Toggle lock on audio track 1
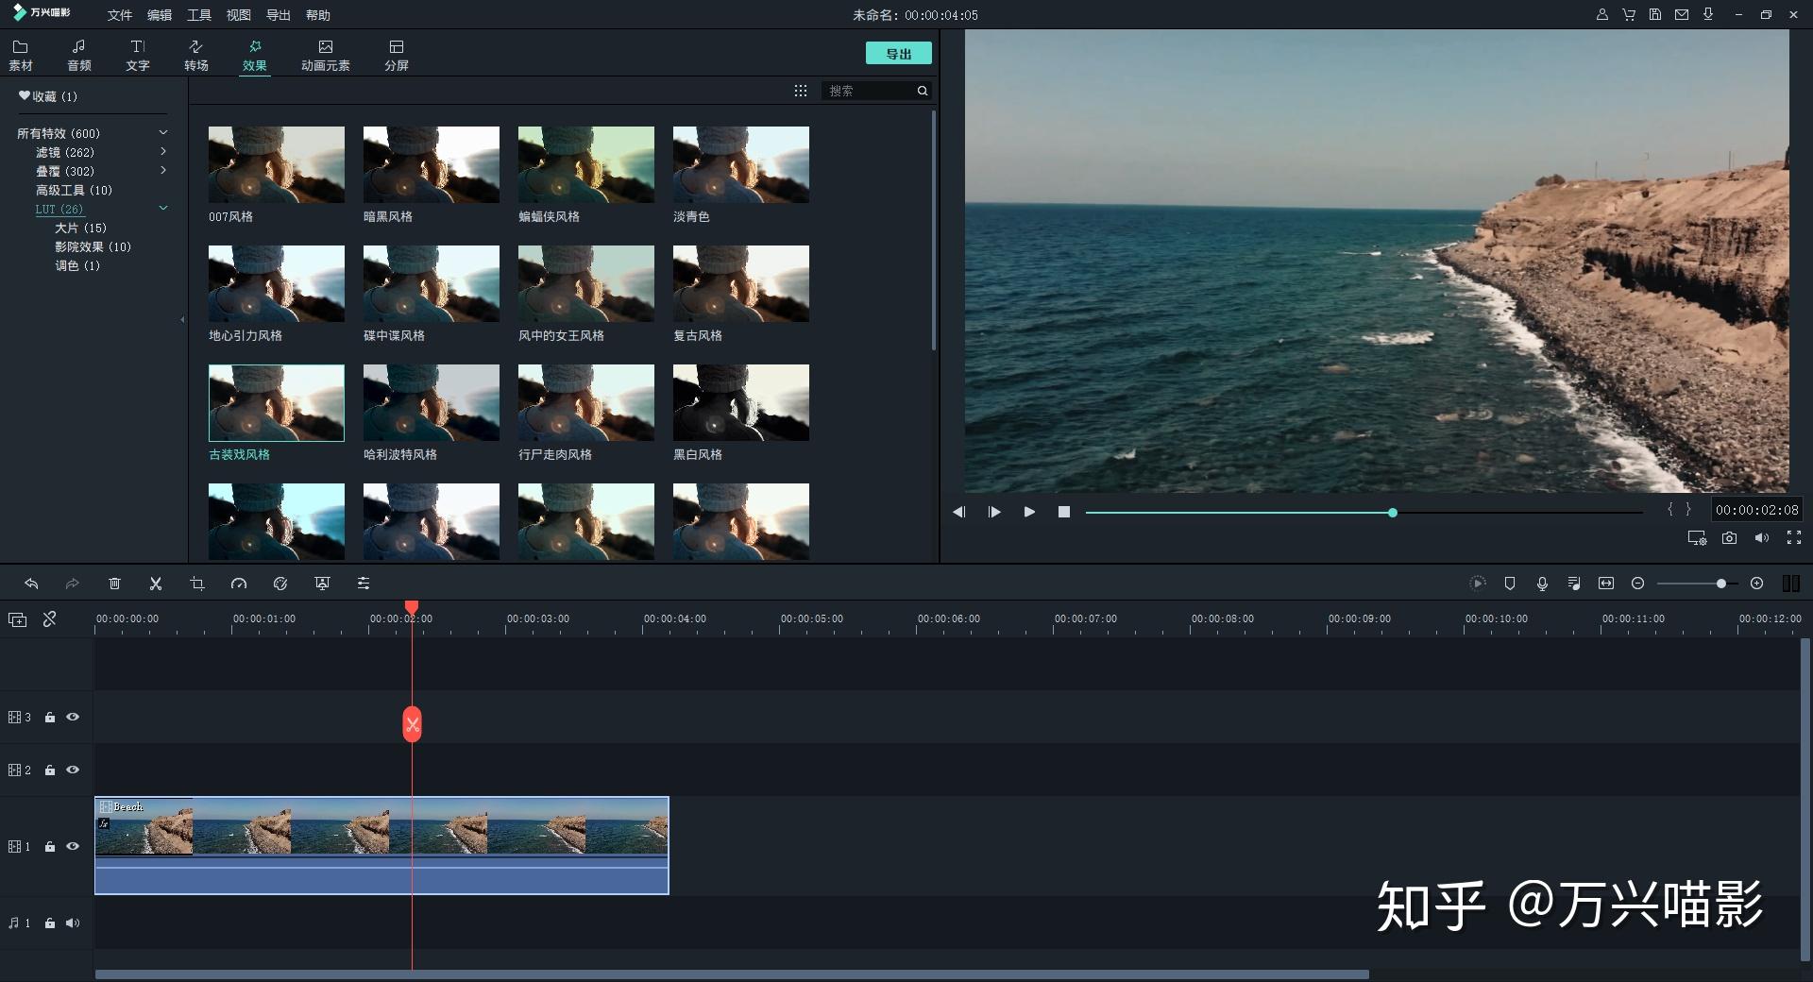 click(x=50, y=923)
